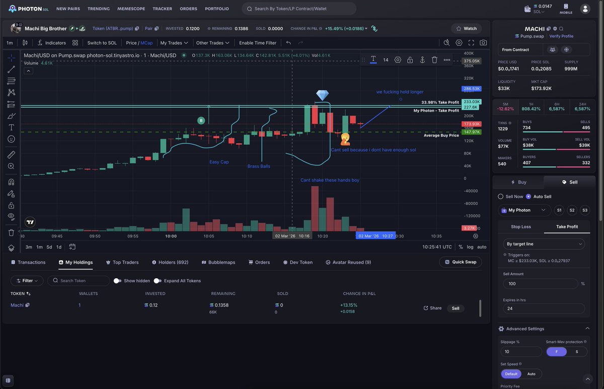Open chart layout templates grid

(x=75, y=43)
